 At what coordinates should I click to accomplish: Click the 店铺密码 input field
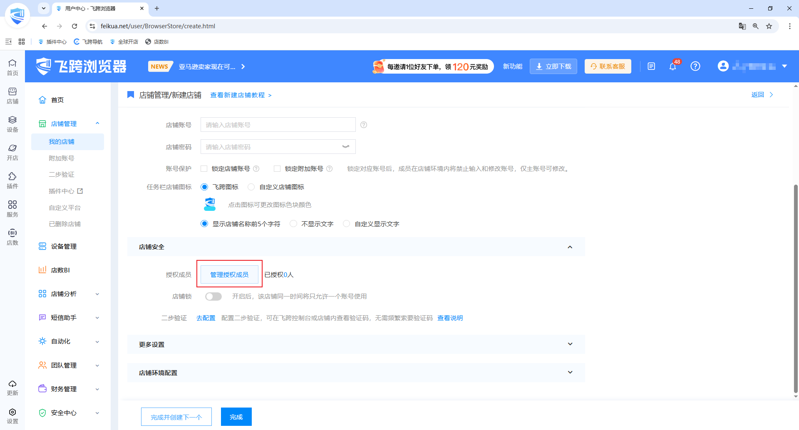point(278,147)
